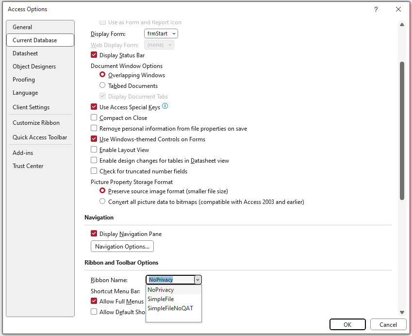Click the scroll up arrow

coord(402,25)
